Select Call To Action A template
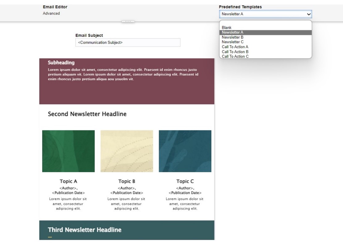The height and width of the screenshot is (250, 343). click(235, 47)
